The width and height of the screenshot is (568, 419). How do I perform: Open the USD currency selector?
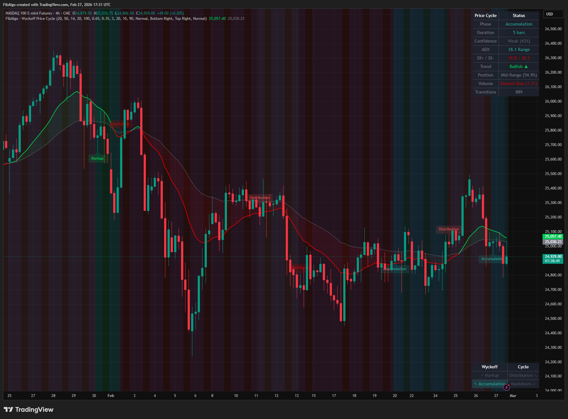[553, 14]
